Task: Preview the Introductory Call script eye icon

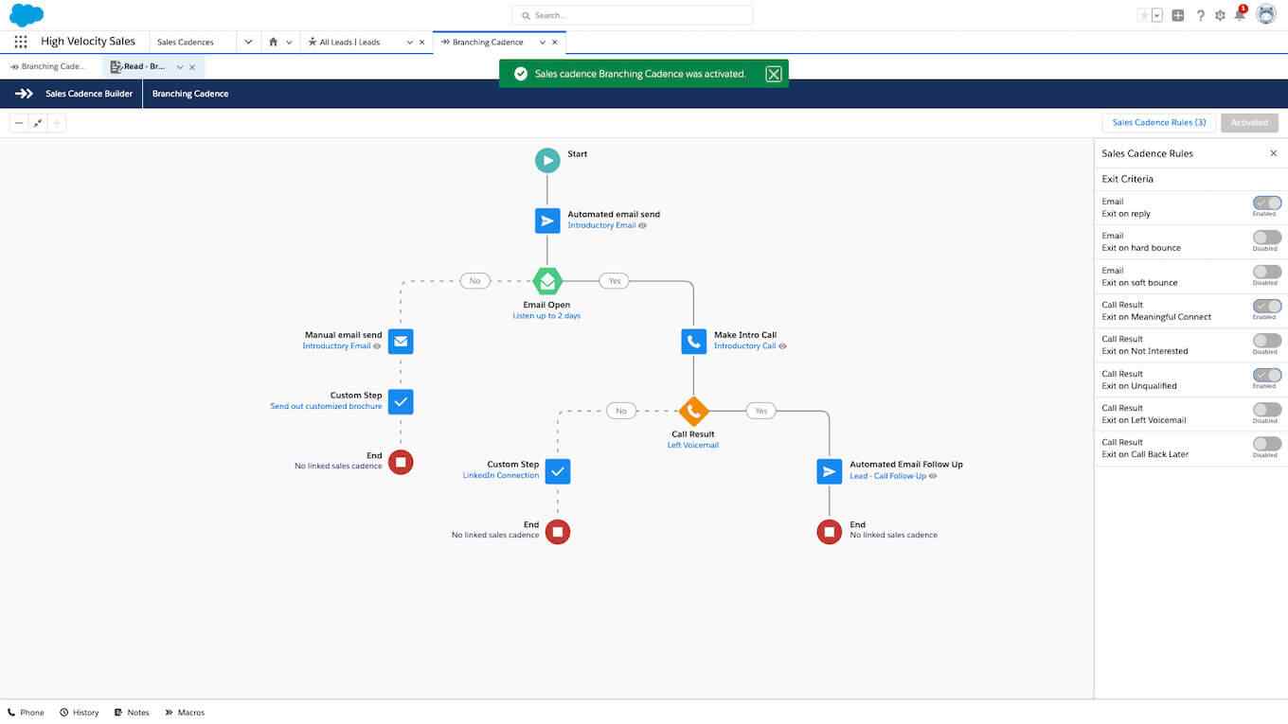Action: point(782,346)
